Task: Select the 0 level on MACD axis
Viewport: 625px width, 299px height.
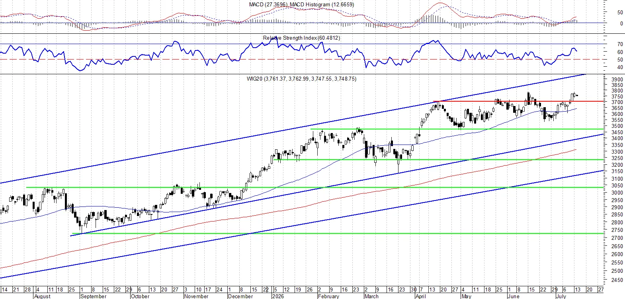Action: pyautogui.click(x=621, y=23)
